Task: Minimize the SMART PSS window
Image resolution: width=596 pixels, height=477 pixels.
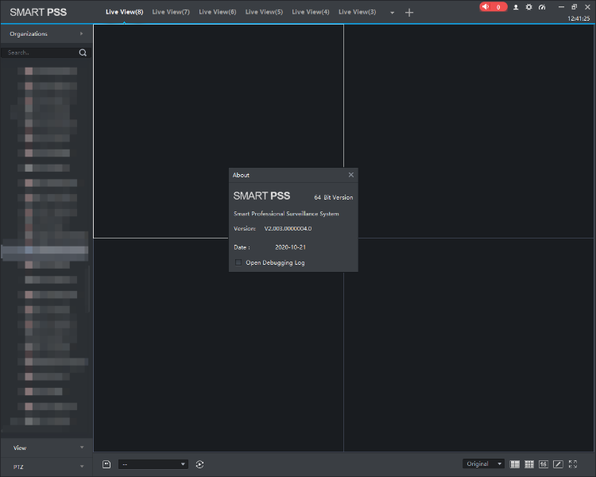Action: pos(561,7)
